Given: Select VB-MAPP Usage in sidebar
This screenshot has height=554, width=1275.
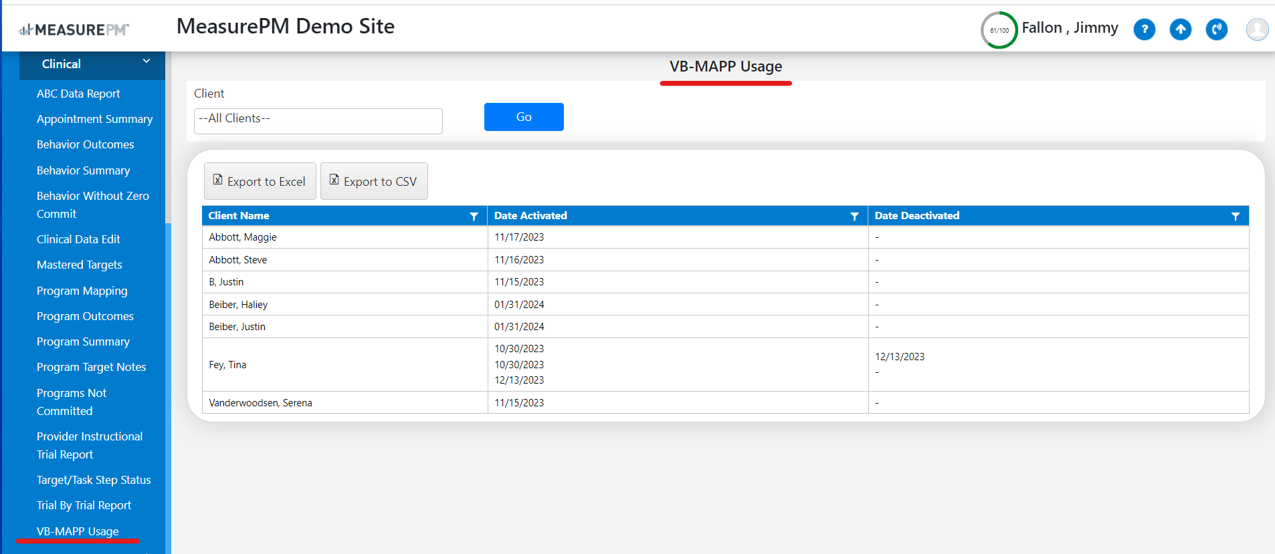Looking at the screenshot, I should pos(78,531).
